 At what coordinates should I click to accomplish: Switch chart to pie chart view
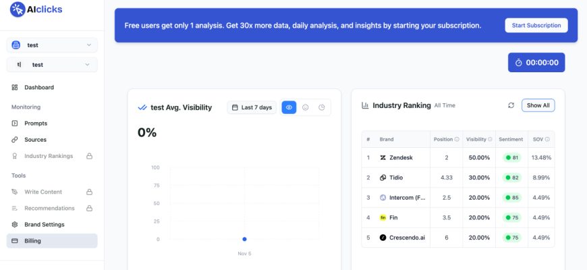322,107
